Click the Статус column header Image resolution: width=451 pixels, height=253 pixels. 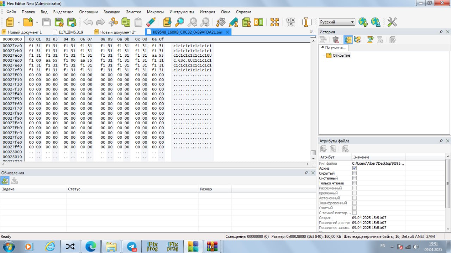(x=132, y=189)
